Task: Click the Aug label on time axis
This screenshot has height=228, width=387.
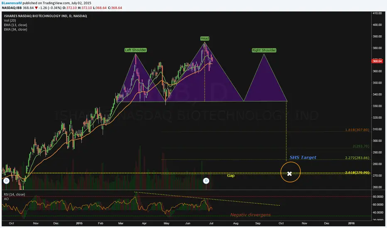Action: pos(236,223)
